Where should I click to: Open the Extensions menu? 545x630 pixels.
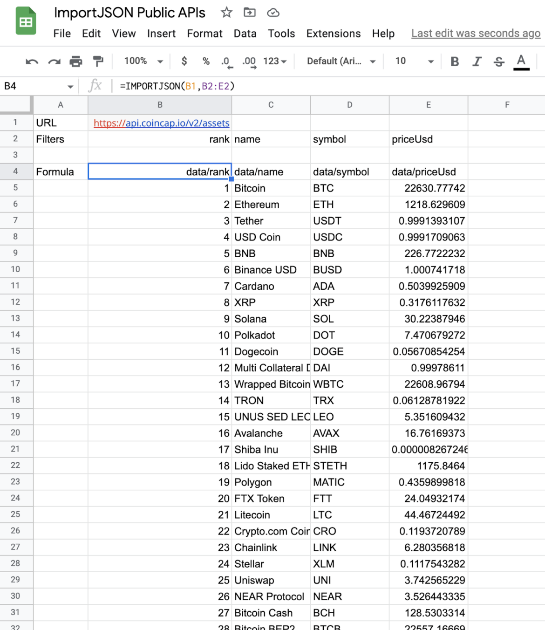coord(333,34)
